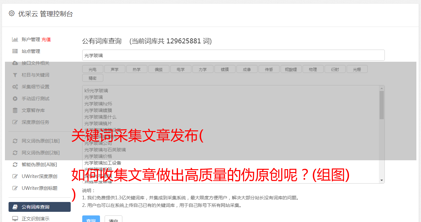Click the results list scrollbar down arrow
Viewport: 421px width, 222px height.
[x=382, y=180]
